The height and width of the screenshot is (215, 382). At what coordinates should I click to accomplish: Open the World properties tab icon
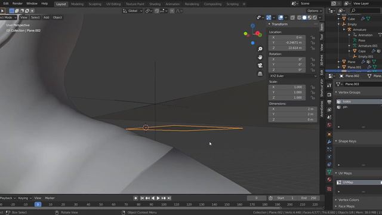(329, 125)
